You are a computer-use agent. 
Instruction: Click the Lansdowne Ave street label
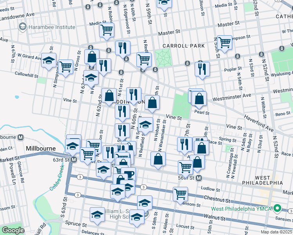click(17, 16)
